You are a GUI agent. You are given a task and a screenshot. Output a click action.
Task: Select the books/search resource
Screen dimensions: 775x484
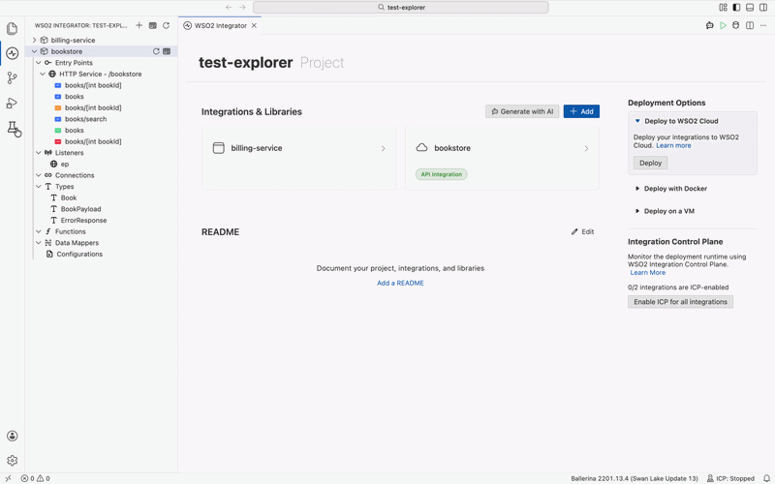tap(85, 119)
